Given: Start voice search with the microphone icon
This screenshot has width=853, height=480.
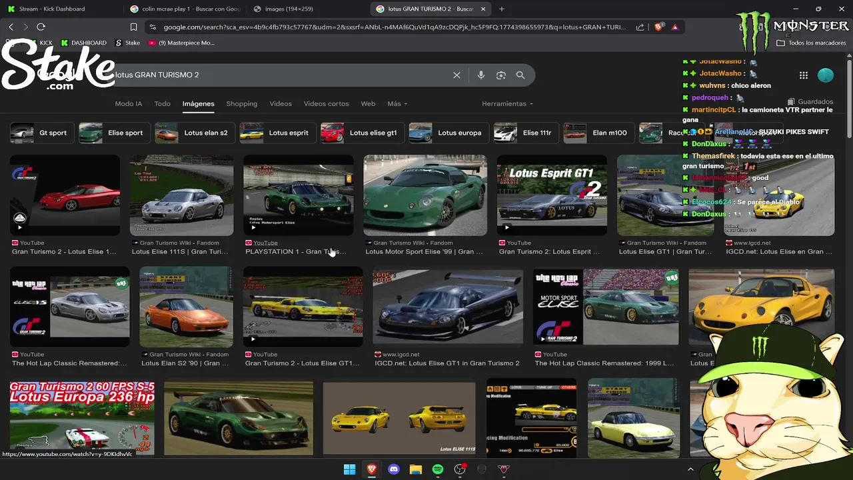Looking at the screenshot, I should point(480,75).
